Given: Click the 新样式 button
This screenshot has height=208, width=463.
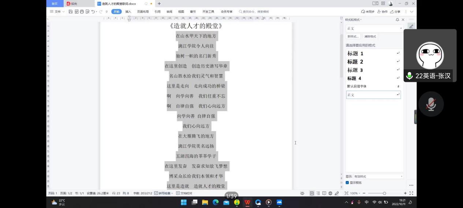Looking at the screenshot, I should point(353,37).
